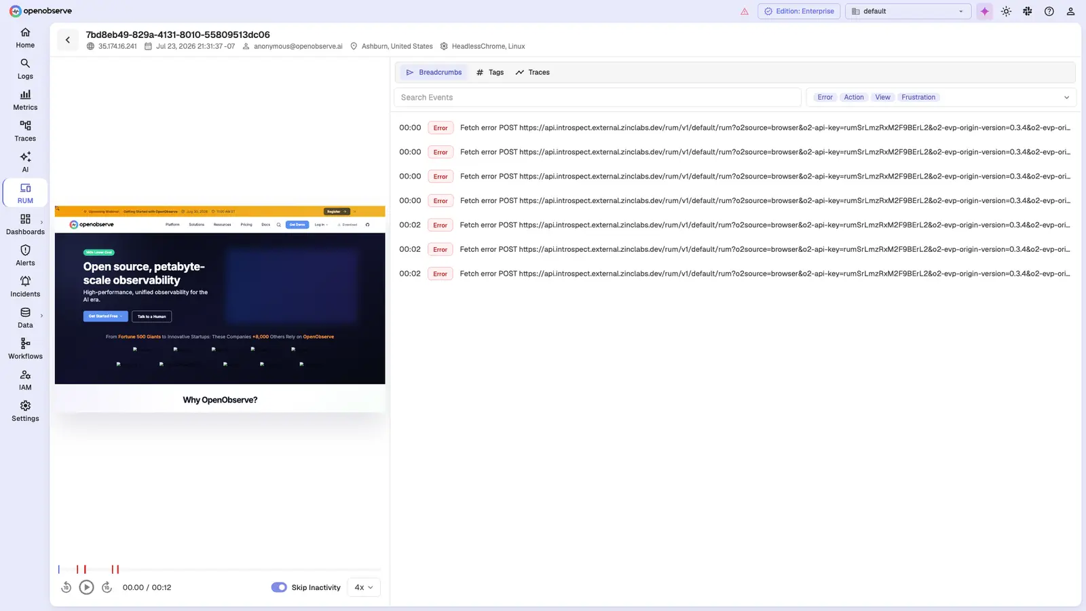Click the red warning triangle icon

pos(745,12)
